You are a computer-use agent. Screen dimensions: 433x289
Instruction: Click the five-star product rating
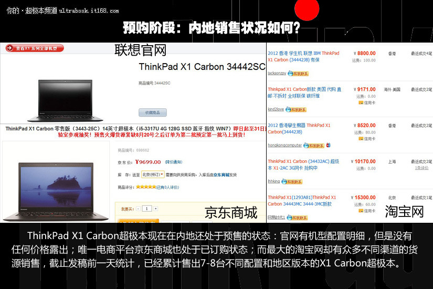pyautogui.click(x=146, y=187)
